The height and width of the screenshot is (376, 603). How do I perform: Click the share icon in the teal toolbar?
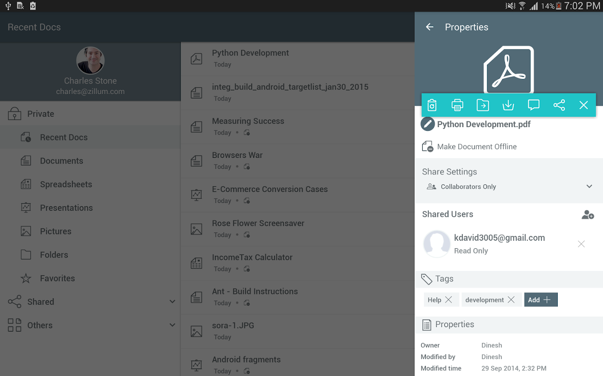(x=559, y=105)
